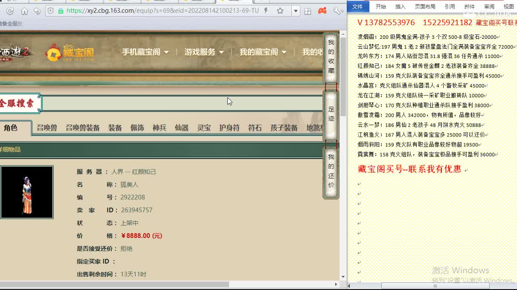Open 足迹 side panel button

click(331, 114)
